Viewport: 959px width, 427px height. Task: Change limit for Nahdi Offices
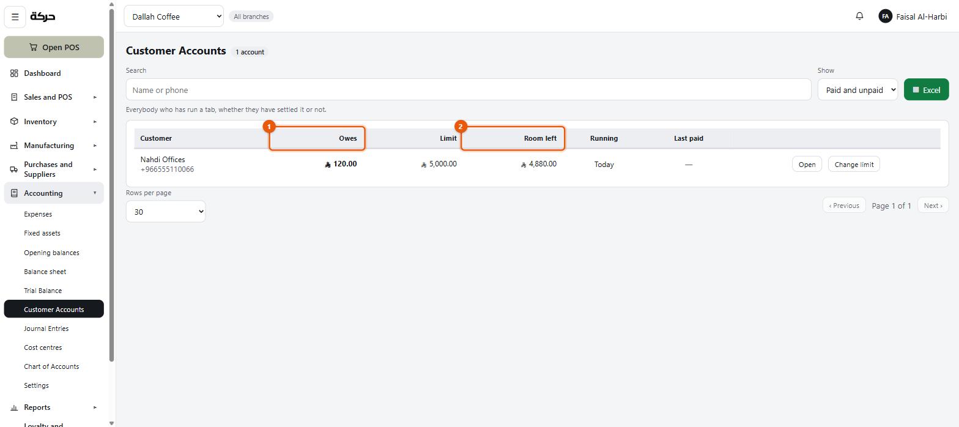pos(854,164)
